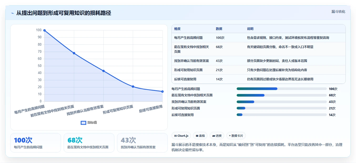Click table cell 形成可复用知识页面
356x163 pixels.
188,70
